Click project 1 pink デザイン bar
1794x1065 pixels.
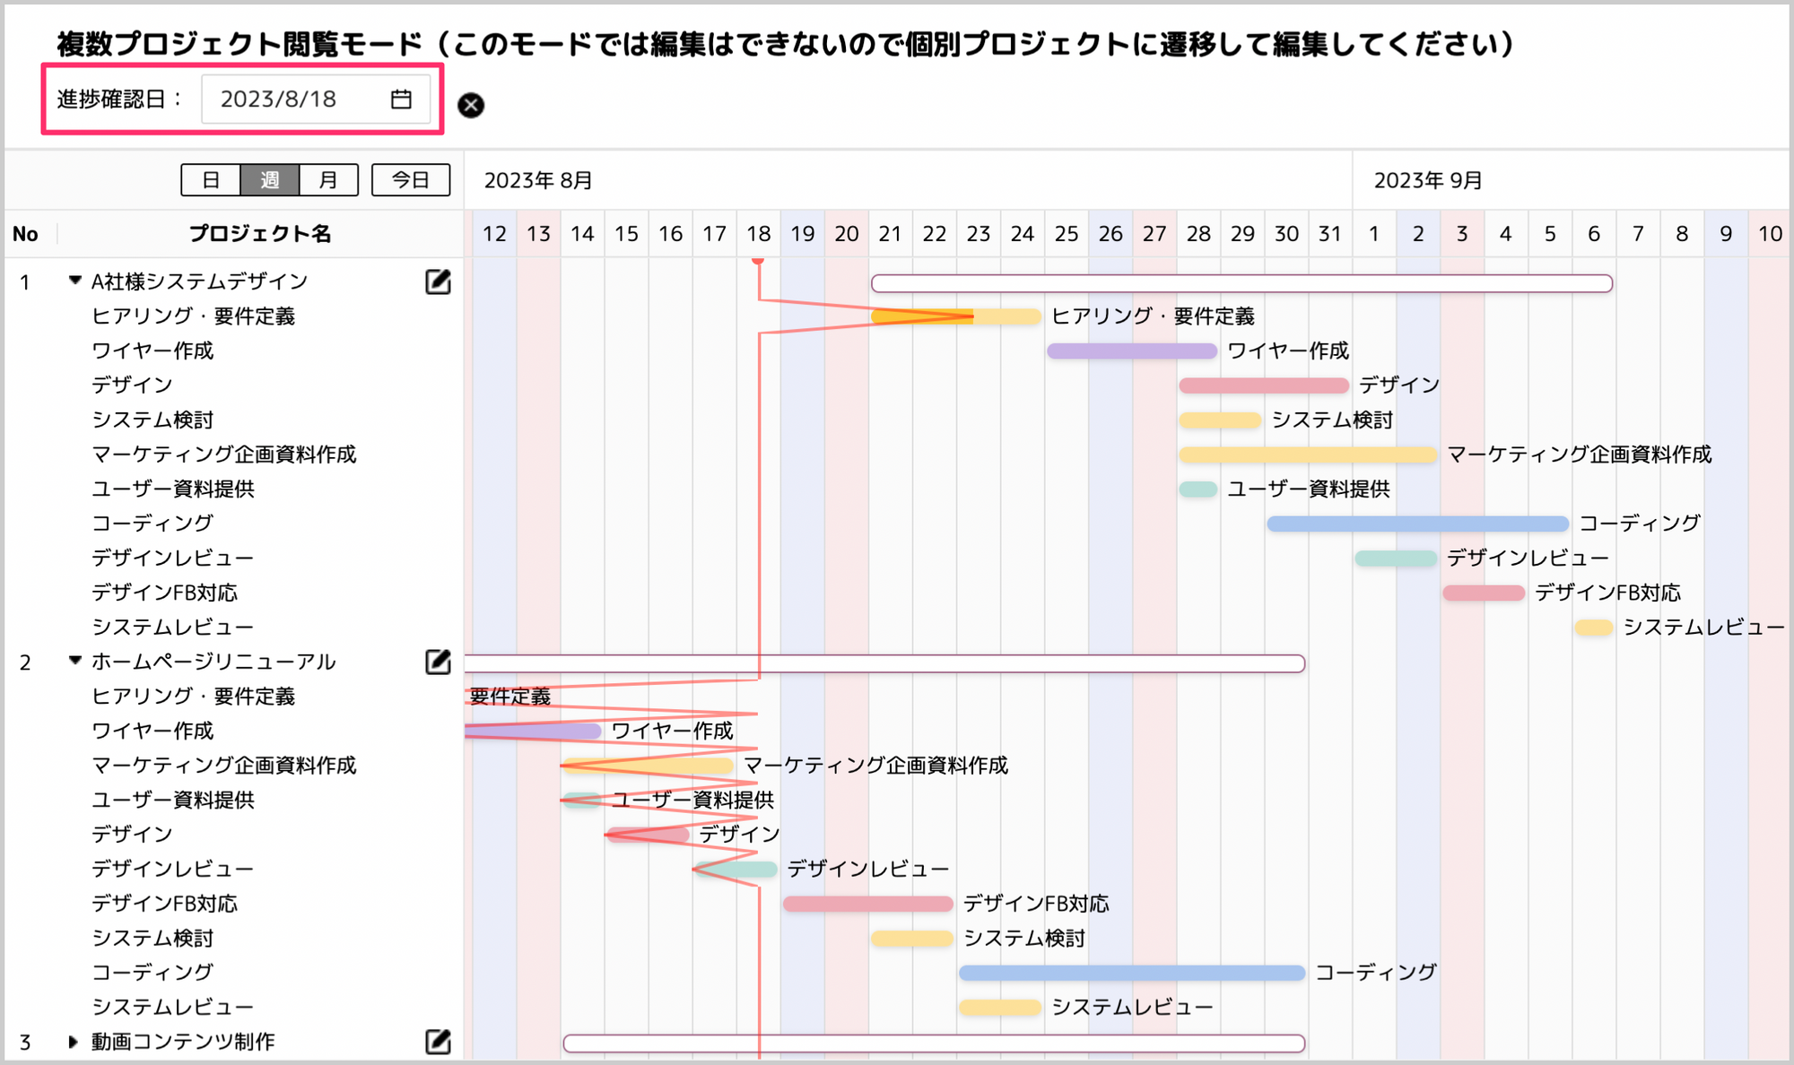point(1264,385)
